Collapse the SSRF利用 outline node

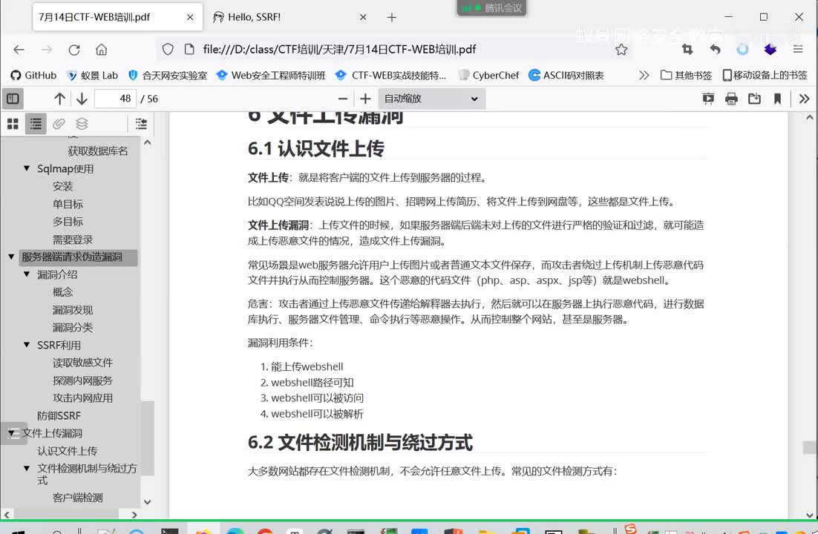[27, 345]
